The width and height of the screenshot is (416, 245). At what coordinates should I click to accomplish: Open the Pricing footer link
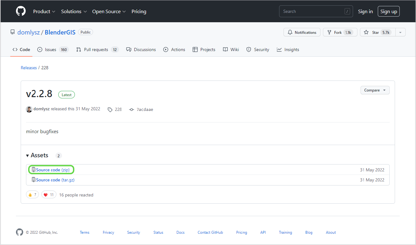[x=242, y=232]
